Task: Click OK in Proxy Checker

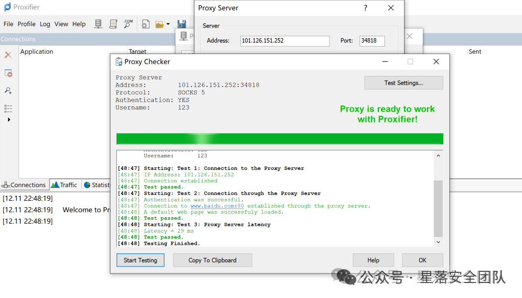Action: pyautogui.click(x=422, y=260)
